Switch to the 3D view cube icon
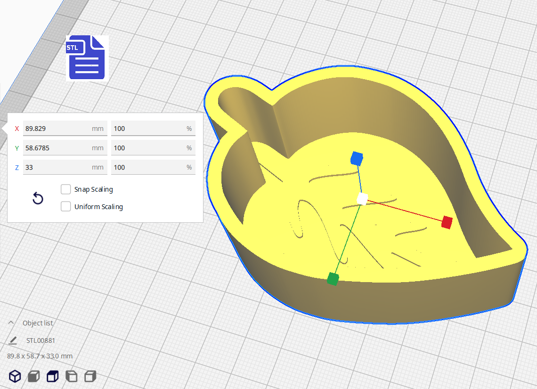 [15, 376]
